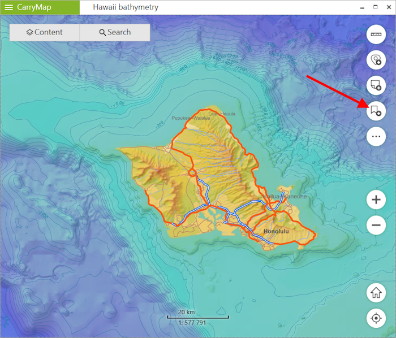This screenshot has width=396, height=338.
Task: Click the add note button
Action: click(376, 85)
